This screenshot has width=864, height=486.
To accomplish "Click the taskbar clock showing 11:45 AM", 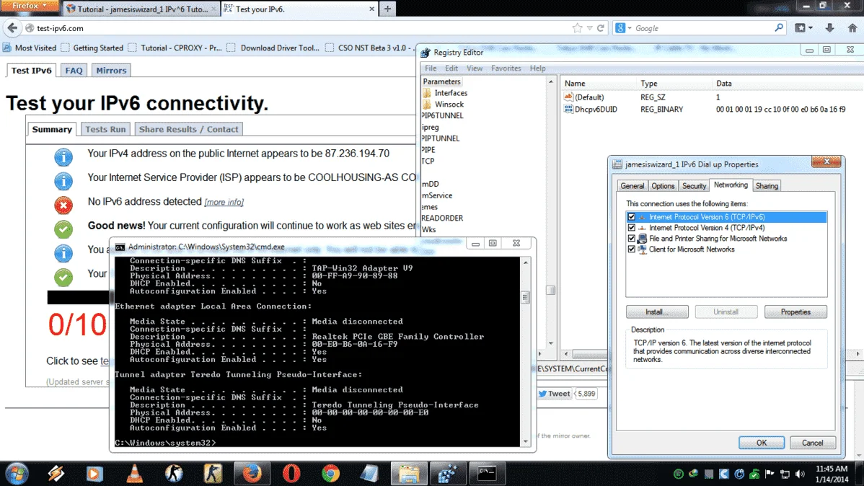I will point(832,474).
